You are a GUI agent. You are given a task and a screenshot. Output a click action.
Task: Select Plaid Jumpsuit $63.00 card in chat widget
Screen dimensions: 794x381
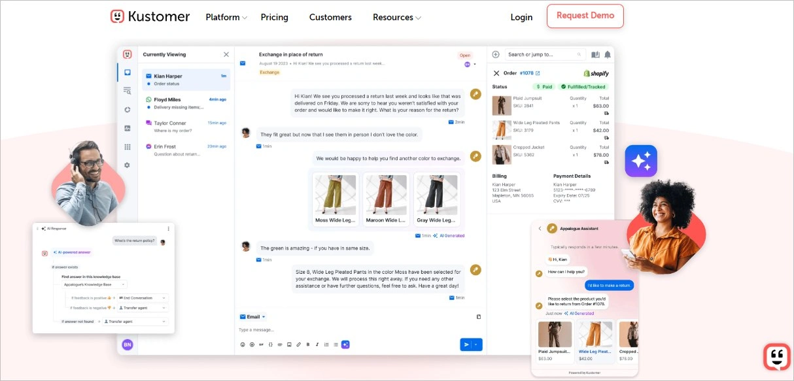(555, 341)
